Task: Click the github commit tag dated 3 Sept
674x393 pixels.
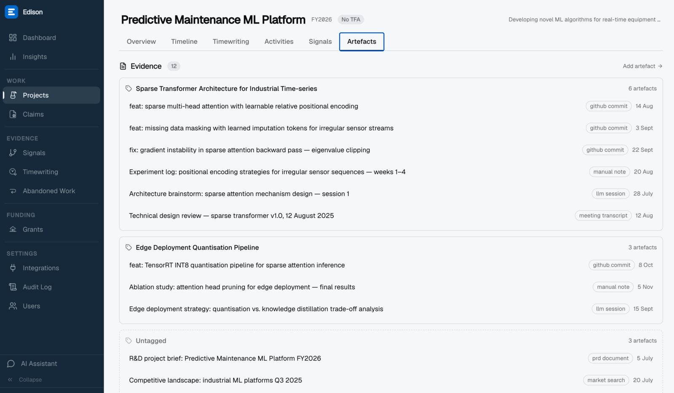Action: [x=608, y=128]
